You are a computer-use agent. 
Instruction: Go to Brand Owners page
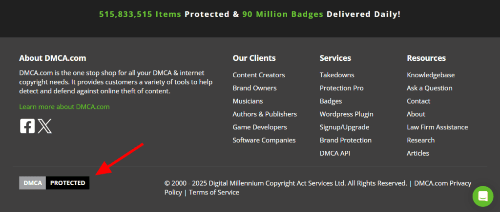tap(254, 88)
